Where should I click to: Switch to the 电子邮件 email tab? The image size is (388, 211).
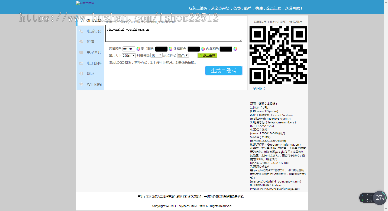tap(91, 63)
